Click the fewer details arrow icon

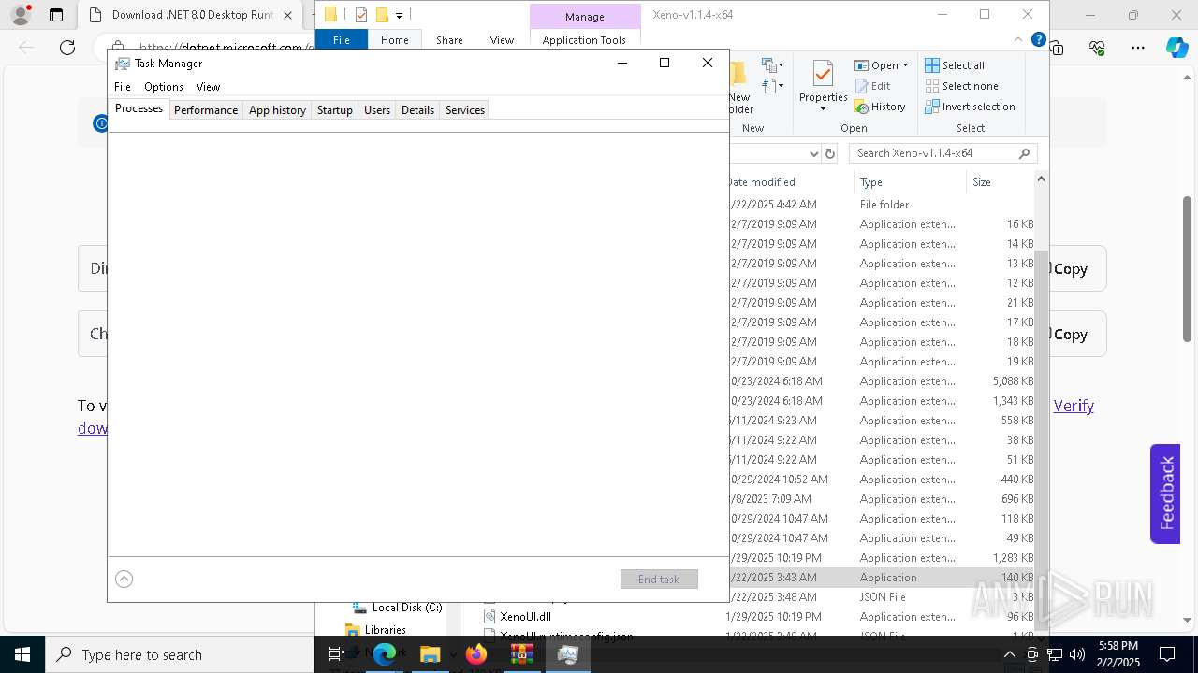(124, 579)
